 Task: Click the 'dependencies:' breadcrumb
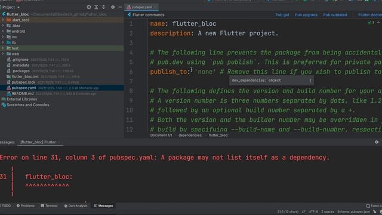point(190,136)
